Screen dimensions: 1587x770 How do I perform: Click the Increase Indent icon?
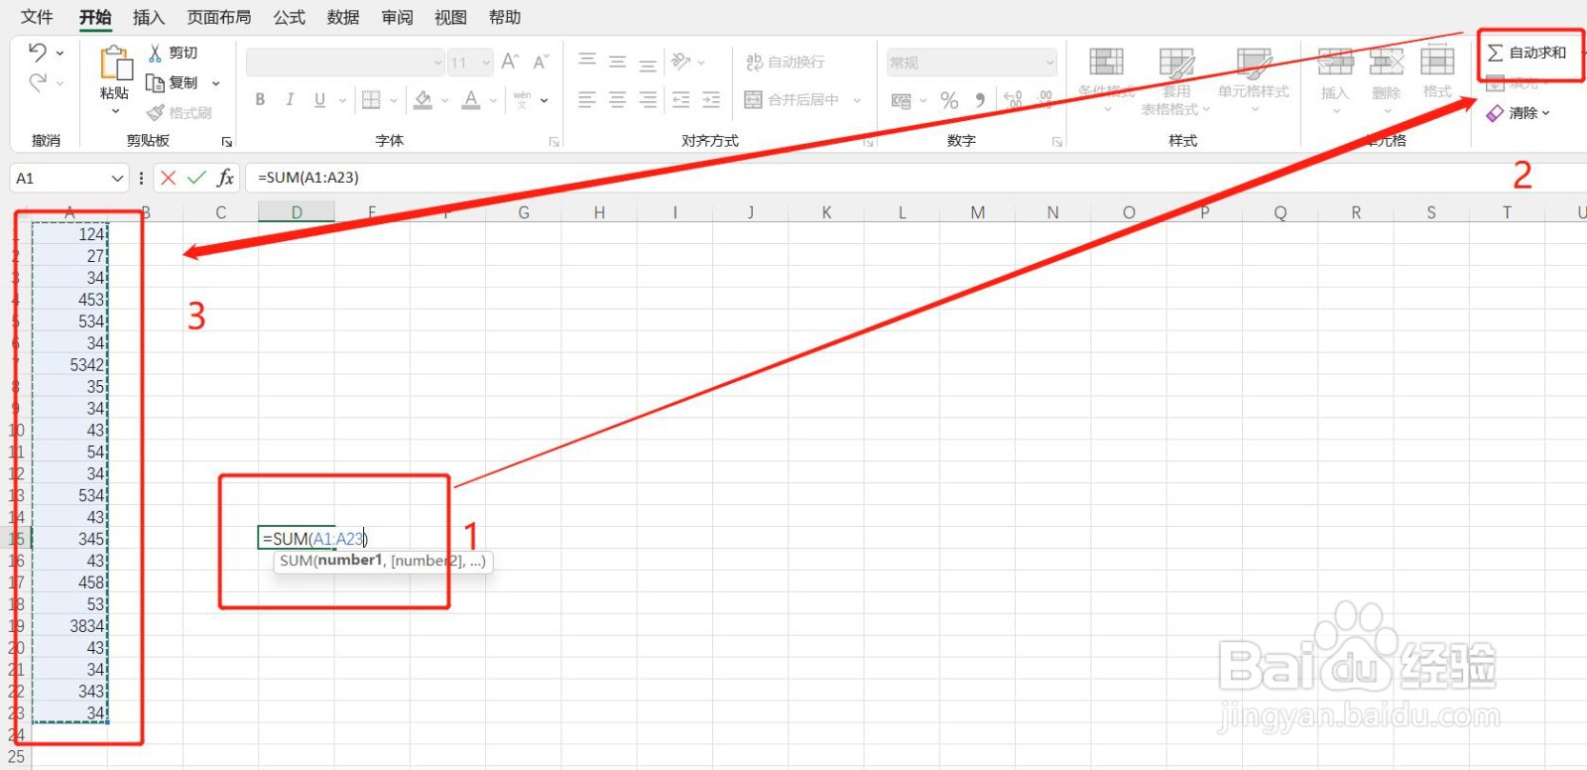pyautogui.click(x=711, y=99)
